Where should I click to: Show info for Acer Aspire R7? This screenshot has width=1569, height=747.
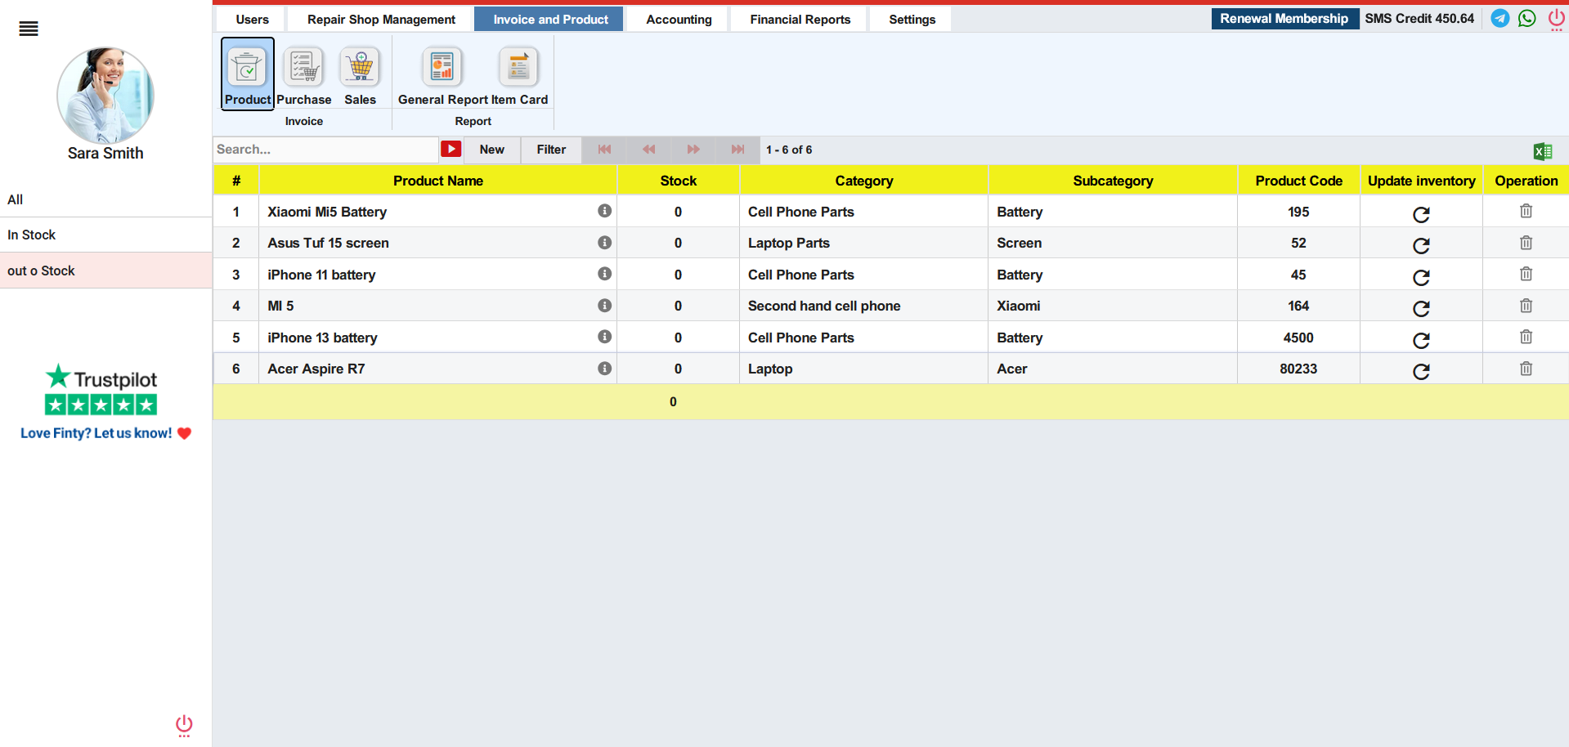[605, 369]
